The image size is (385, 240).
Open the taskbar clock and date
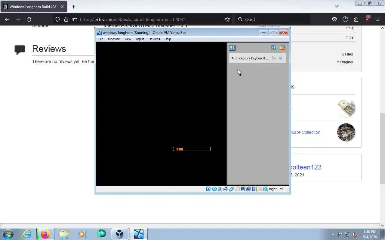(x=370, y=234)
